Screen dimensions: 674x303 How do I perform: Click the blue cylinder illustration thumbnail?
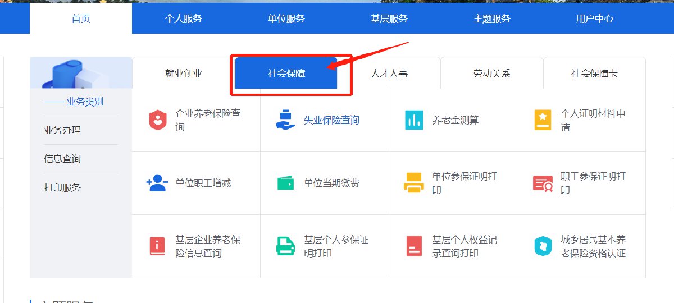pos(81,73)
